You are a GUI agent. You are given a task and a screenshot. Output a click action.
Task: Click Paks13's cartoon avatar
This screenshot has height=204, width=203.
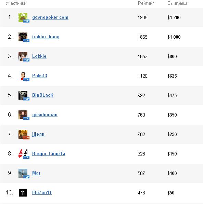[x=23, y=76]
